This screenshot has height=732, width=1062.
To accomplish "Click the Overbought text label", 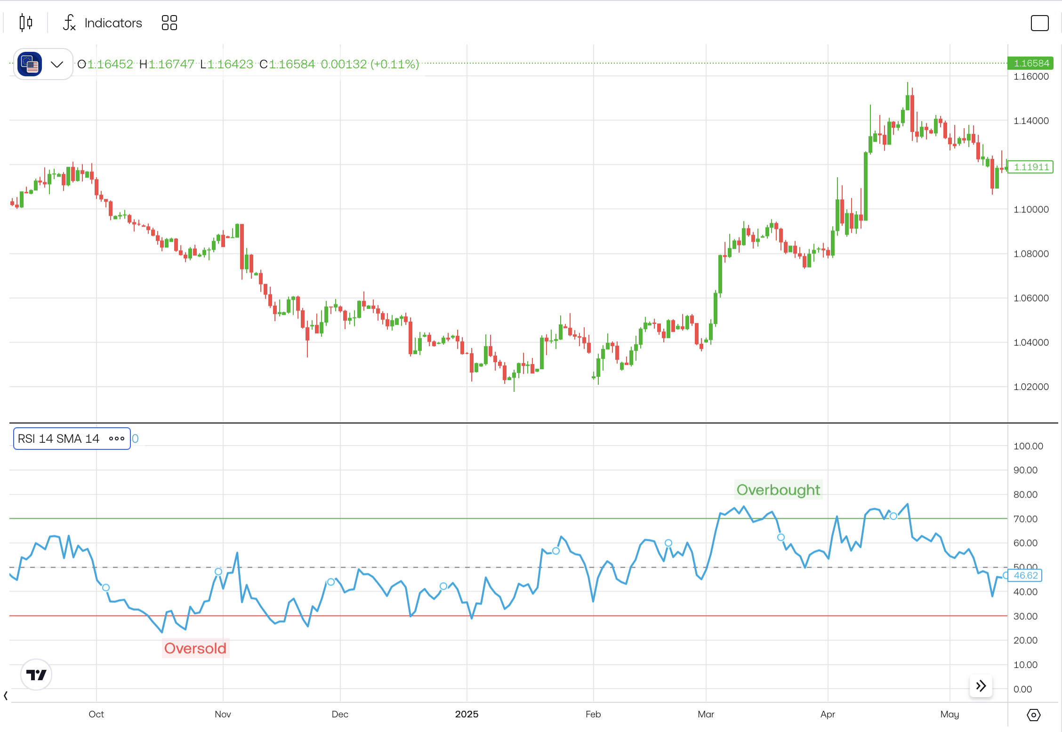I will (778, 490).
